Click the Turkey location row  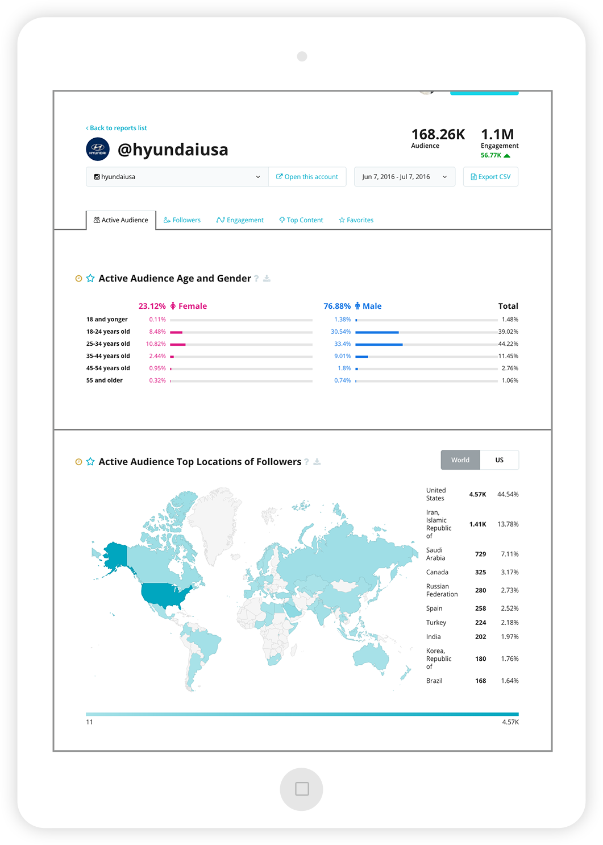click(x=472, y=623)
